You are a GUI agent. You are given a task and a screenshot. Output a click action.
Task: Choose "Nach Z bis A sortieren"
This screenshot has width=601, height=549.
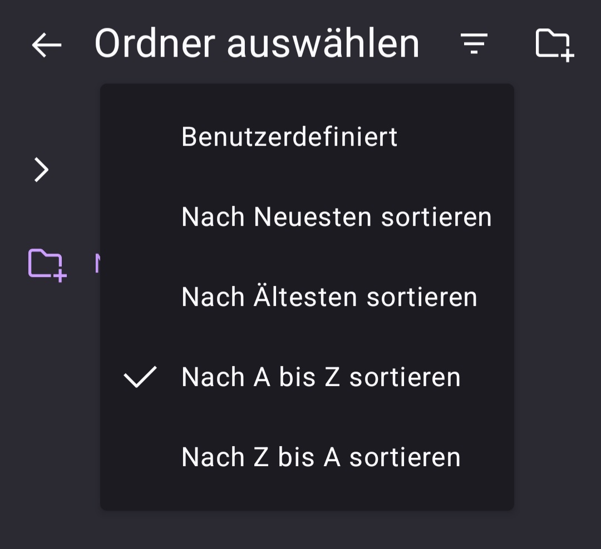321,457
